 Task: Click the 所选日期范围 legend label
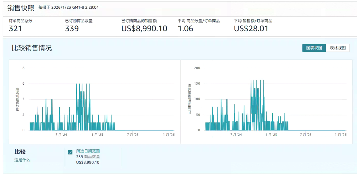coord(88,151)
